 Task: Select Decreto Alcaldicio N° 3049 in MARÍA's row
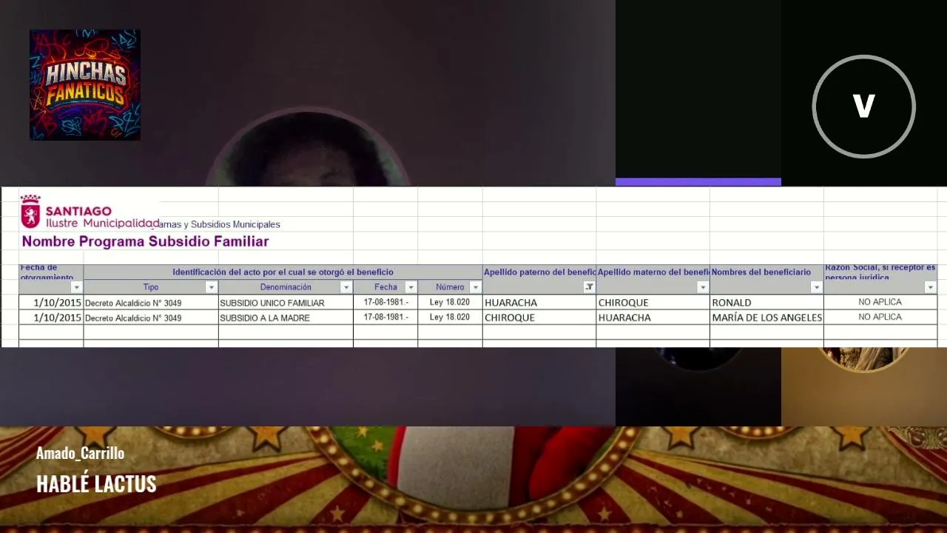[151, 317]
